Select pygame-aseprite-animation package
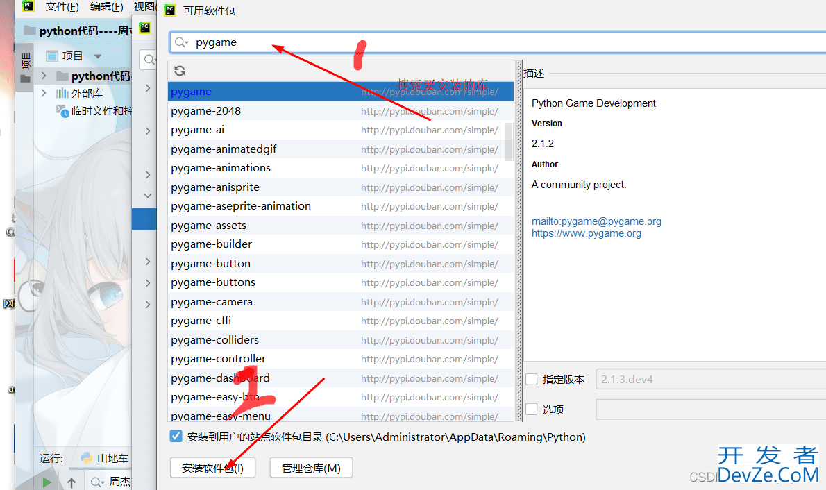The height and width of the screenshot is (490, 826). (340, 206)
